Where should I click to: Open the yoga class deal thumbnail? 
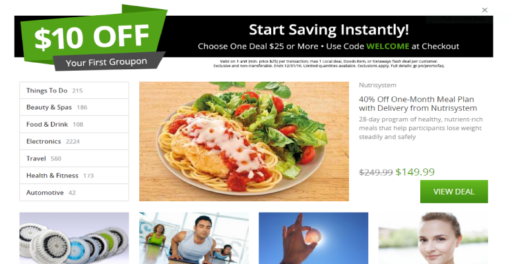coord(194,238)
